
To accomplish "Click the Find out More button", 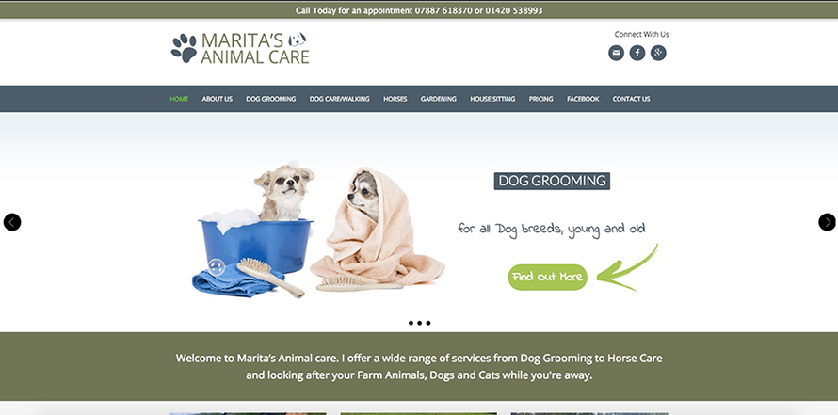I will pyautogui.click(x=547, y=278).
